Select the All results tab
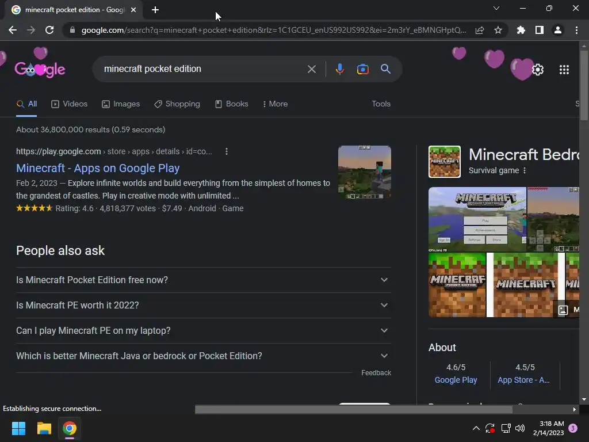This screenshot has width=589, height=442. click(26, 104)
